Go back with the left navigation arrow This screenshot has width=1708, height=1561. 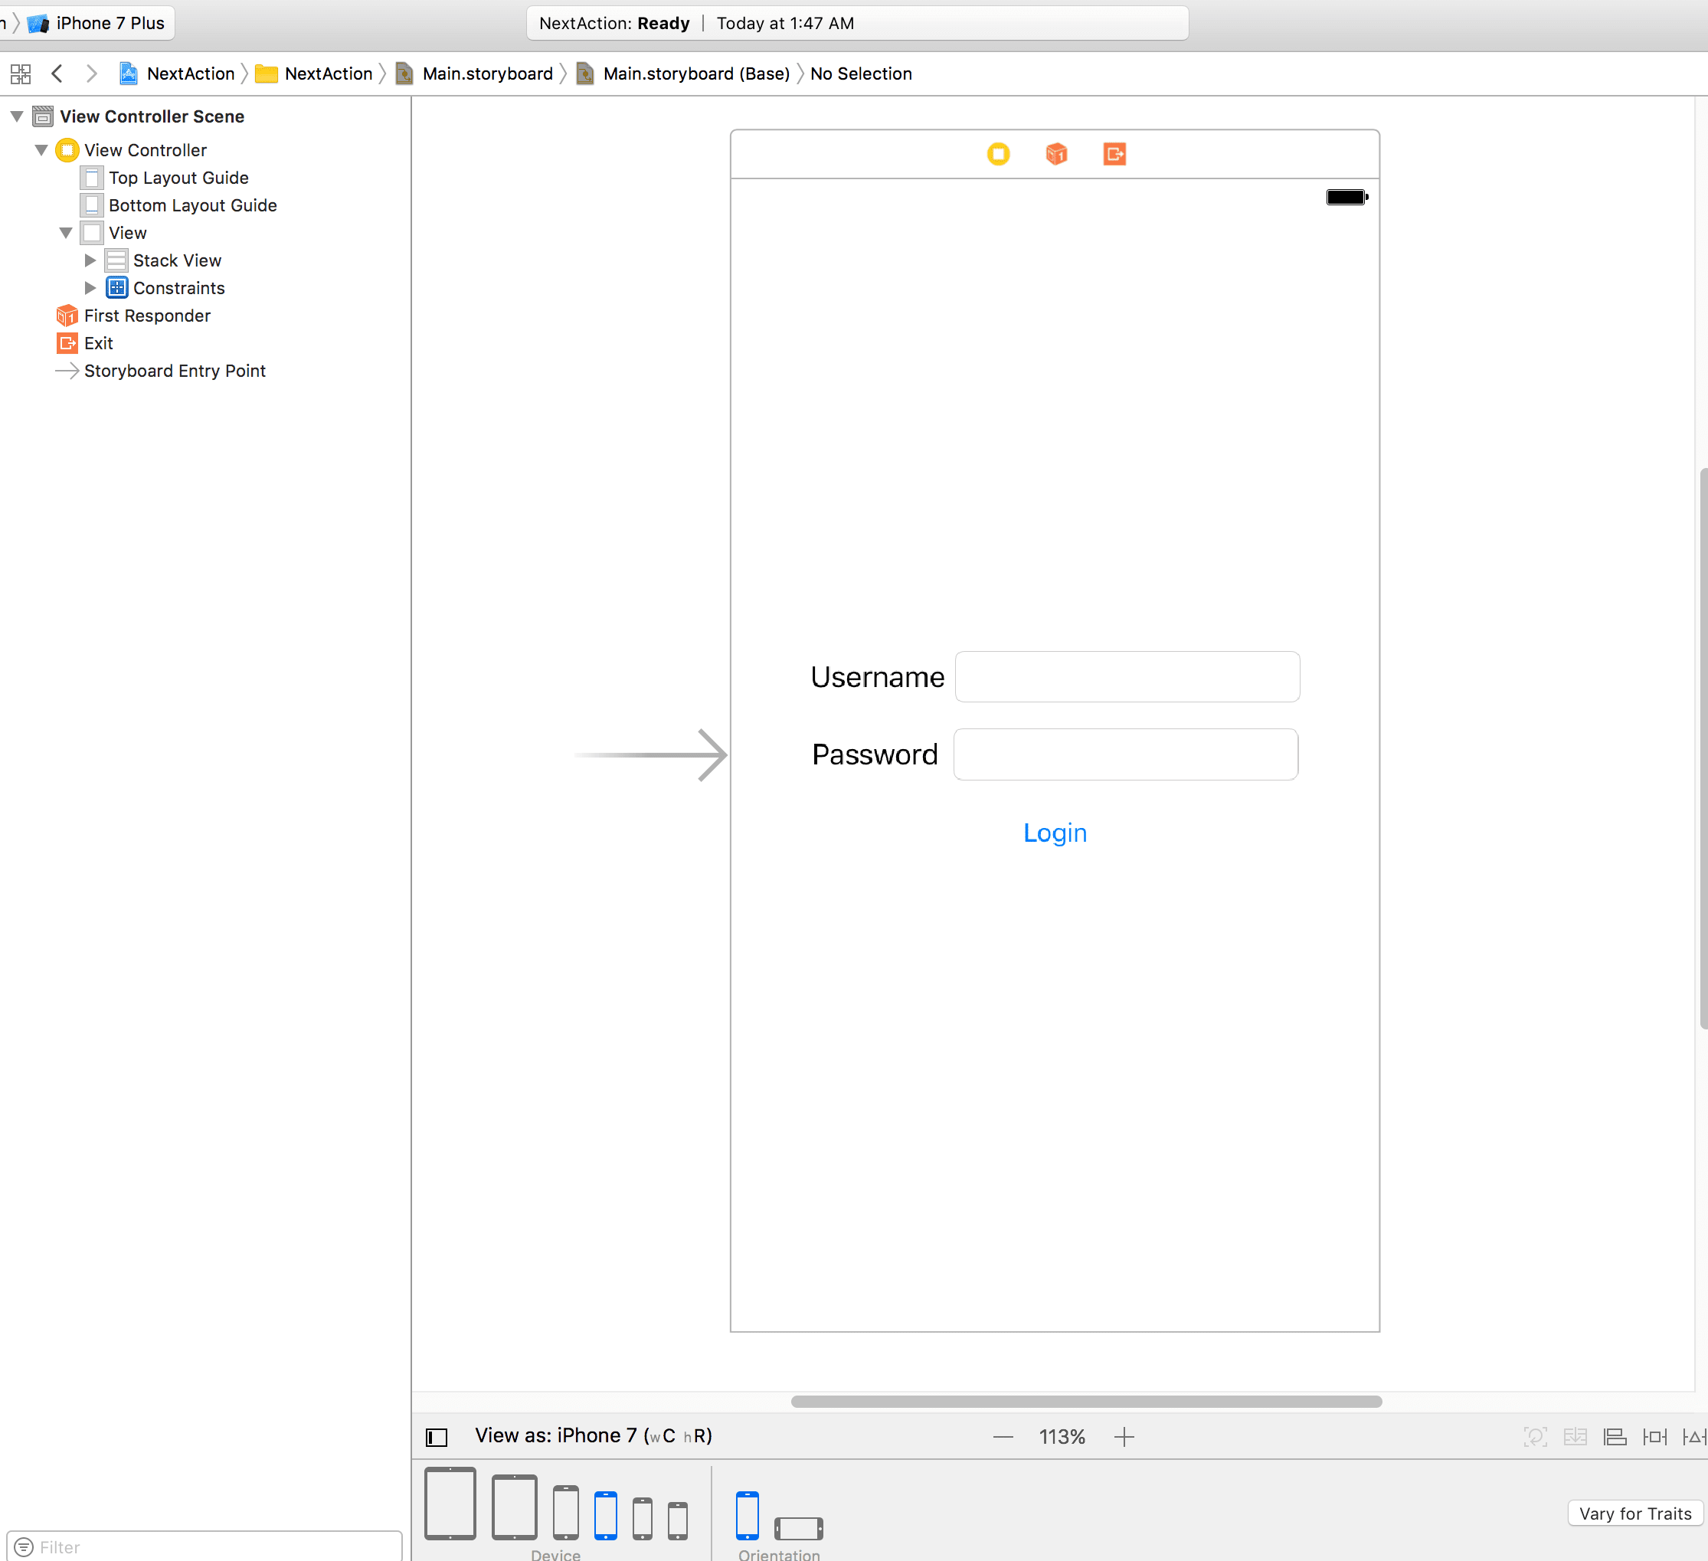click(x=57, y=74)
